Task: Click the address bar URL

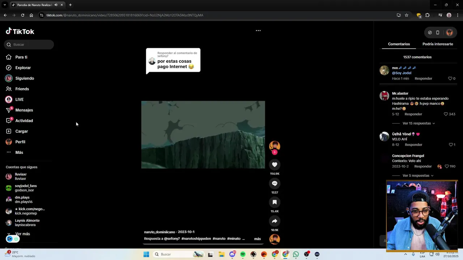Action: click(x=125, y=15)
